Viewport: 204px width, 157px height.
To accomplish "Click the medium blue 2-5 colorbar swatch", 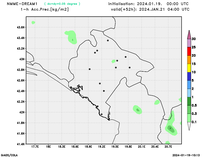I will (189, 85).
